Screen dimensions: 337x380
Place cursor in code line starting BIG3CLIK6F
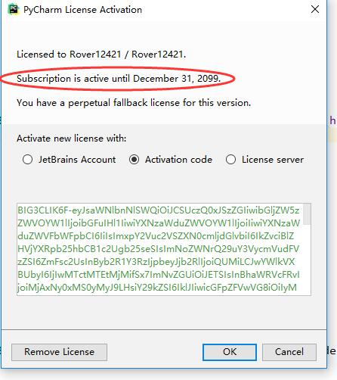pos(159,210)
